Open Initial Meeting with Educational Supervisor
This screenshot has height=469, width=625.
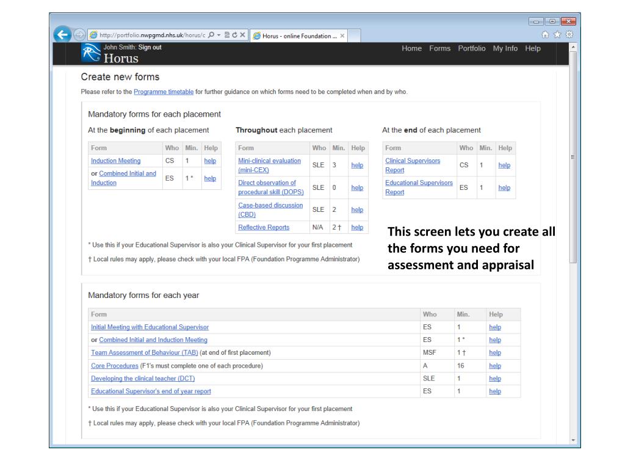(x=150, y=327)
